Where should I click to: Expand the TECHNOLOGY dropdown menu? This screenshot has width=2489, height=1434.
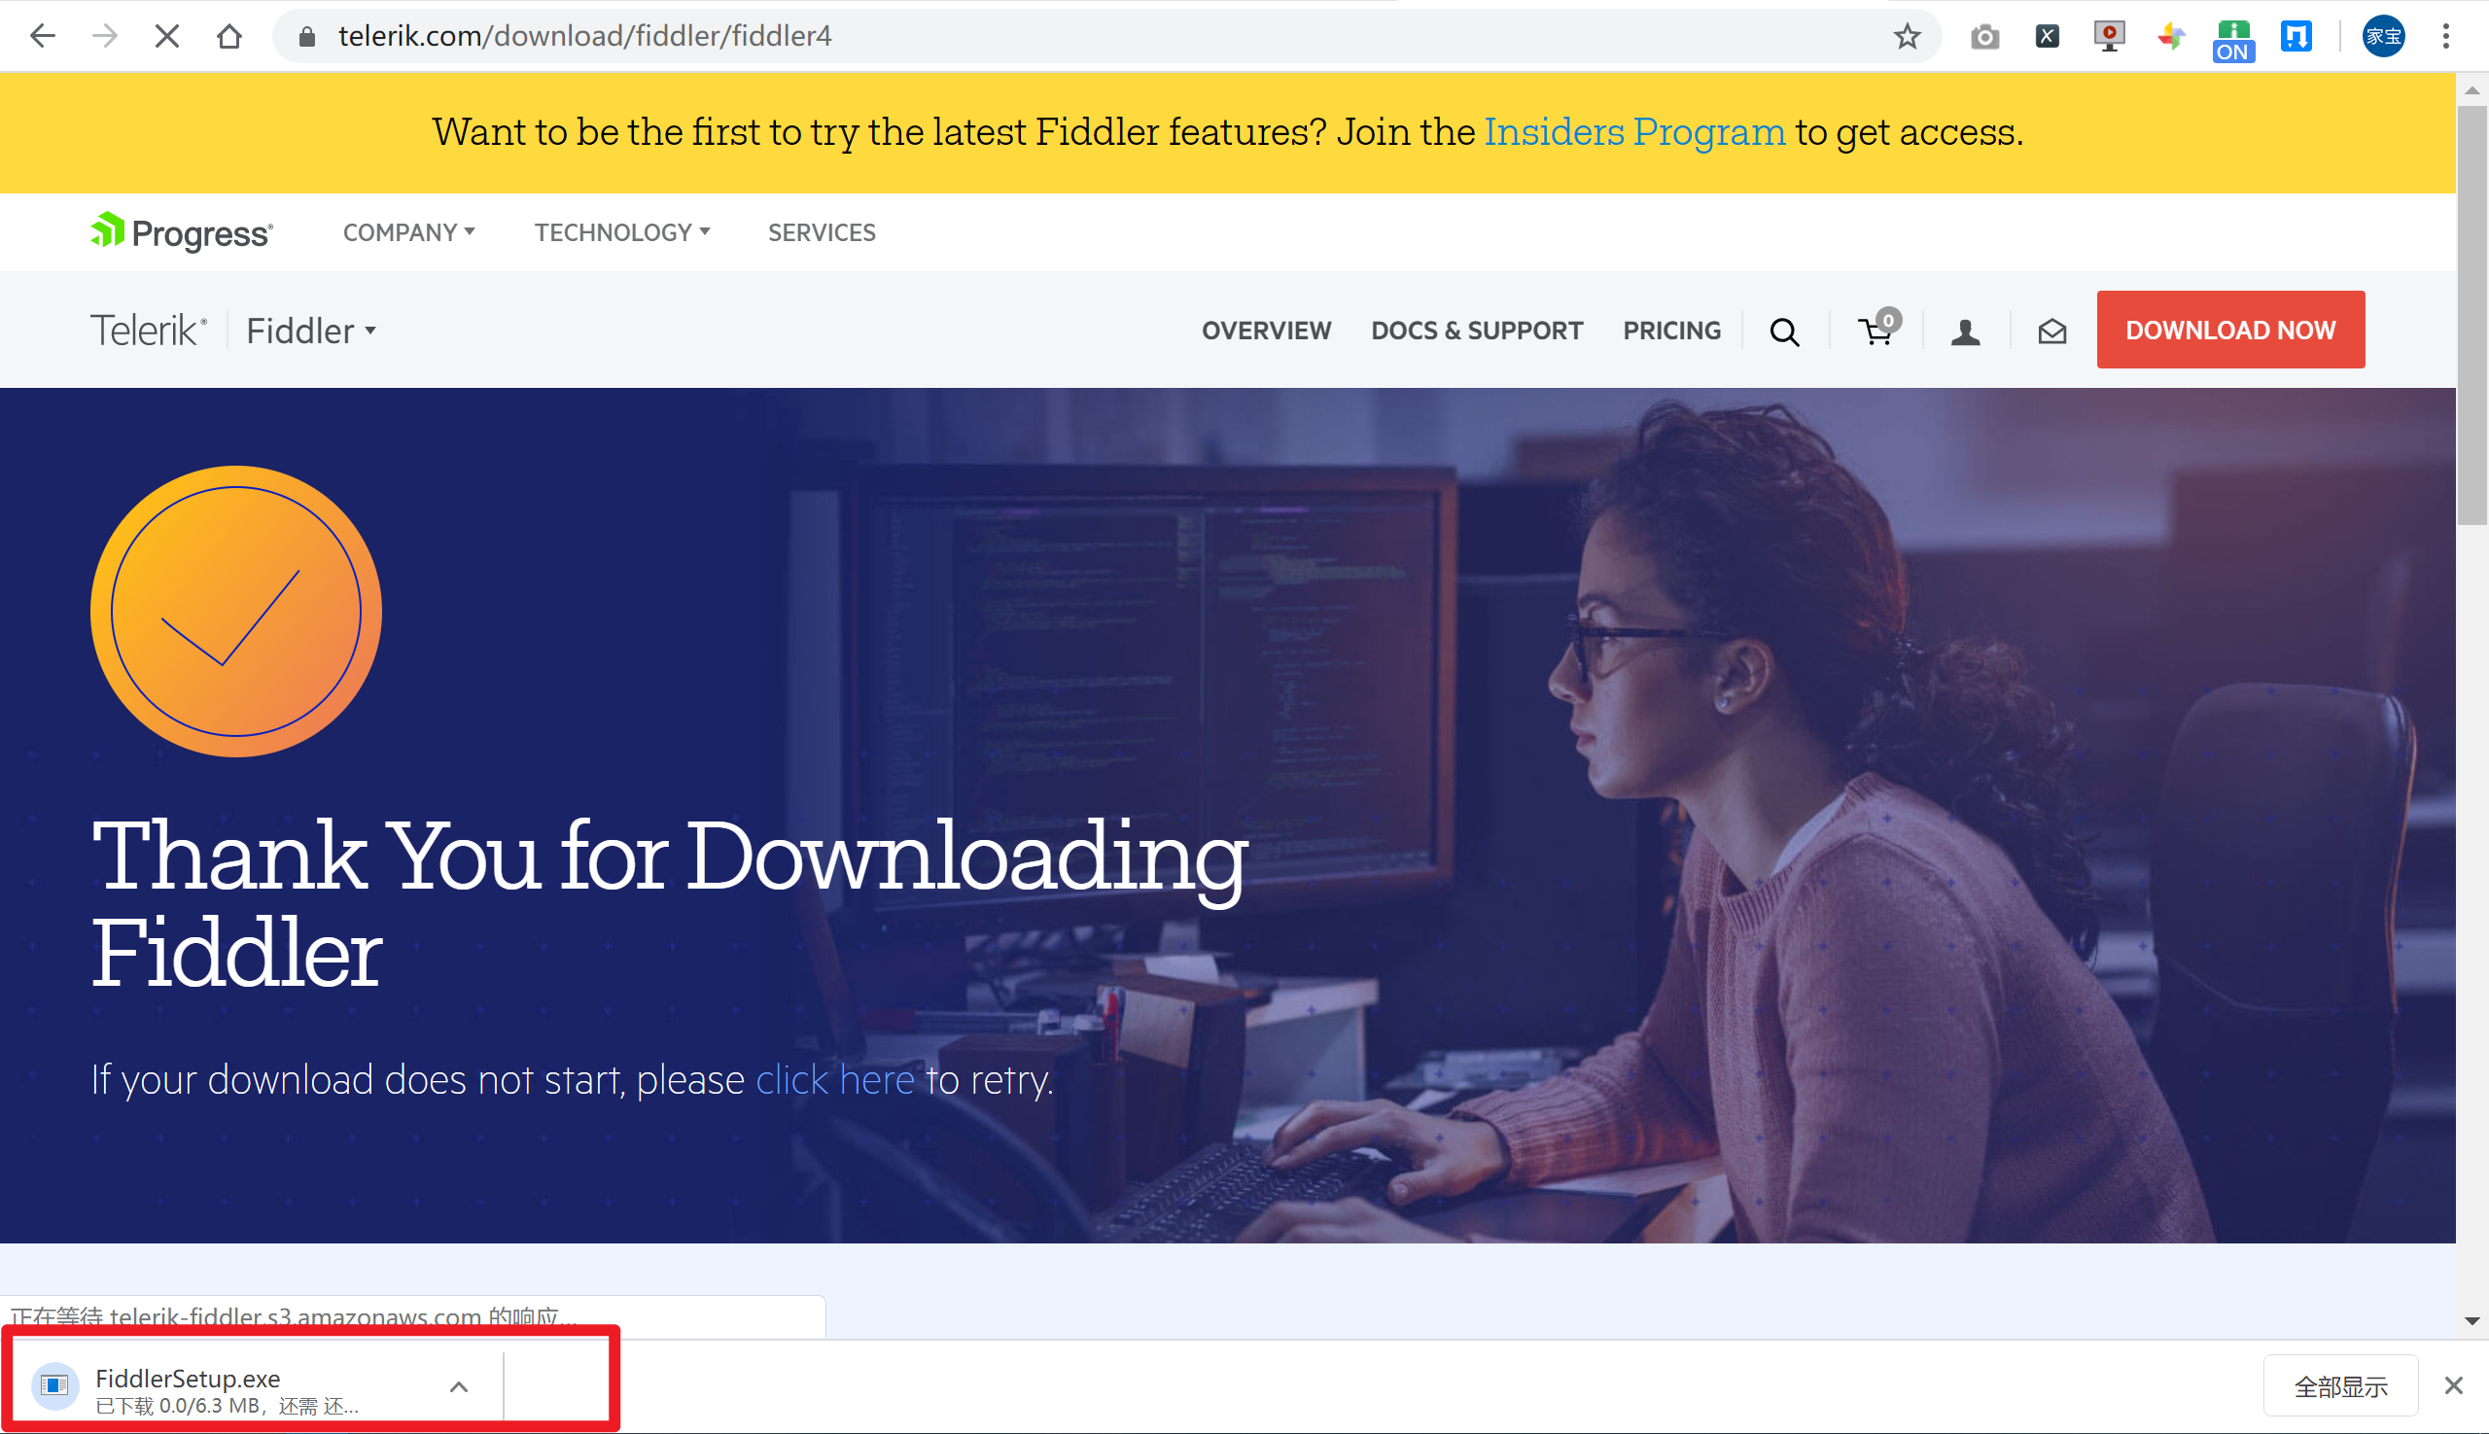click(x=621, y=232)
